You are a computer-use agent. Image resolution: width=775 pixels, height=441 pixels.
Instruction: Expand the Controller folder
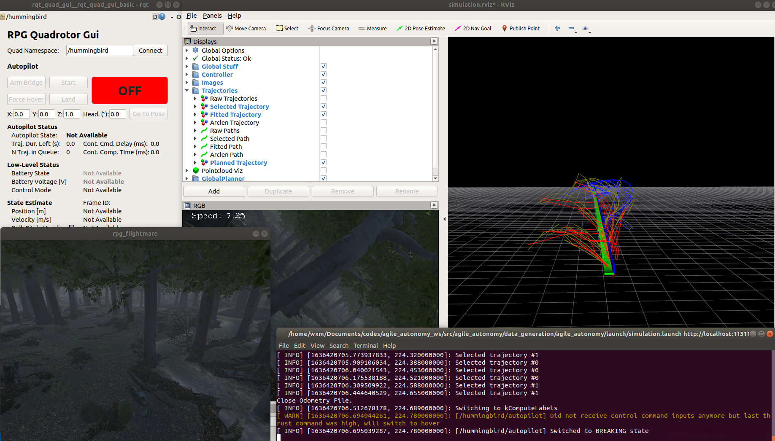pyautogui.click(x=187, y=75)
